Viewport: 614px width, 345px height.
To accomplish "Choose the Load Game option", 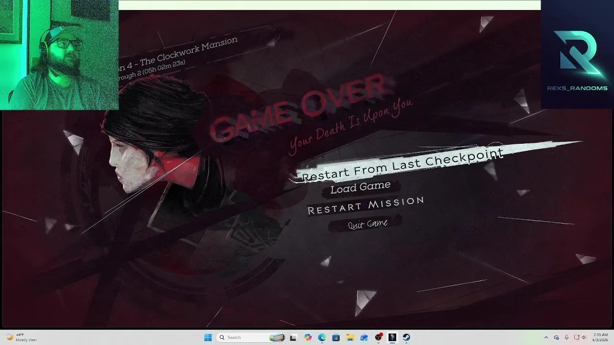I will (360, 187).
